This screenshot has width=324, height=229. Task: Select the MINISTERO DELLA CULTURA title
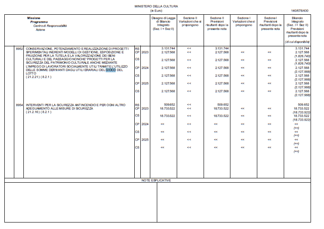(x=156, y=6)
